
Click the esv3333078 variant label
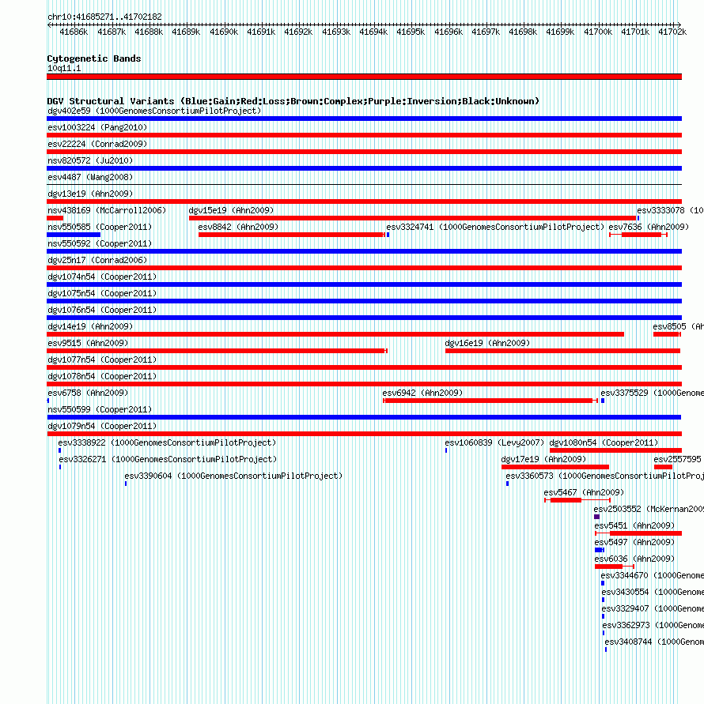[670, 211]
